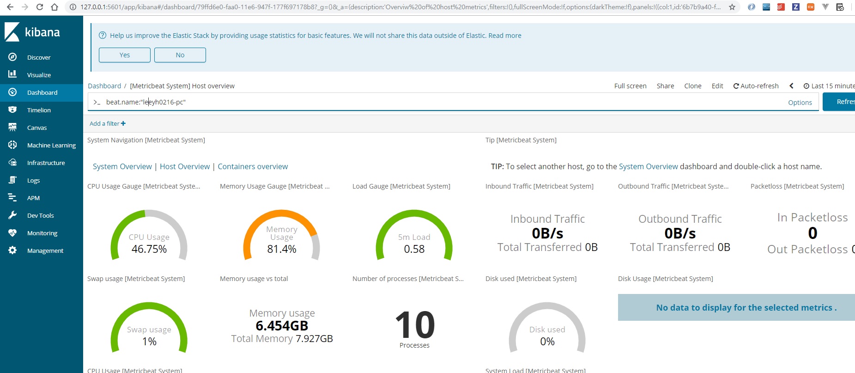The image size is (855, 373).
Task: Click Full screen in dashboard menu
Action: click(630, 86)
